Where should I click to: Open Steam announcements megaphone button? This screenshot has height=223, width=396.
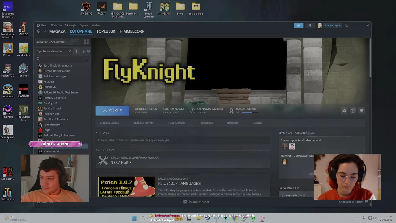click(299, 25)
